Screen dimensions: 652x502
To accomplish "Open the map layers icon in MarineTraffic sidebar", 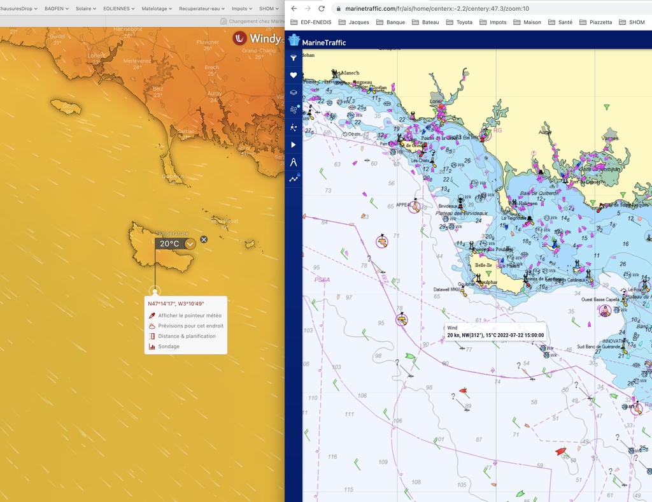I will pos(293,92).
